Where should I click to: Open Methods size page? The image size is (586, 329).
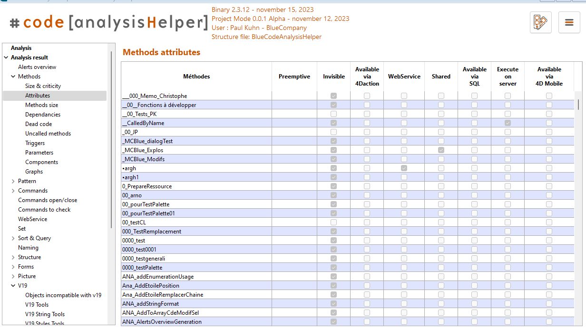pyautogui.click(x=41, y=105)
